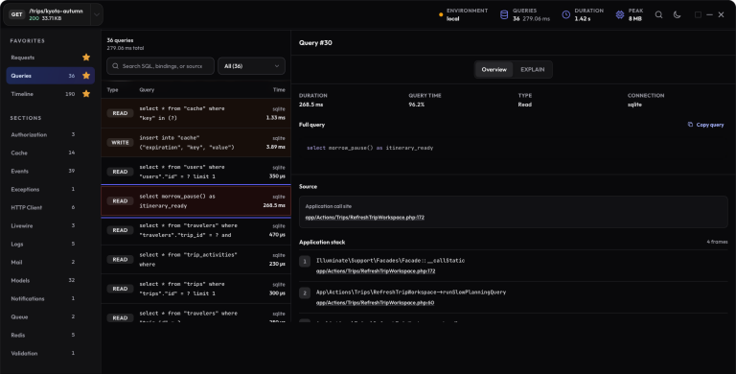Click the Query column header

tap(147, 90)
